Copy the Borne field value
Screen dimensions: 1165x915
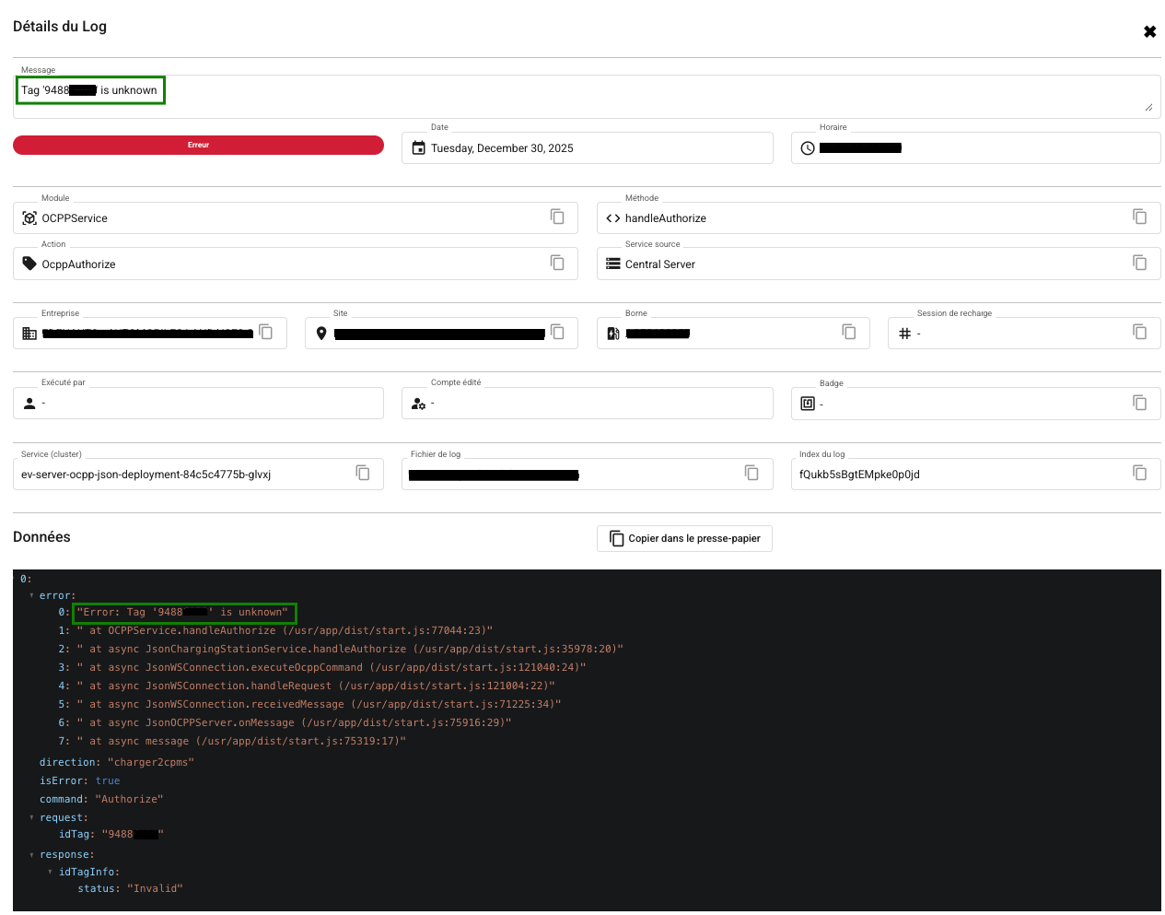(849, 332)
